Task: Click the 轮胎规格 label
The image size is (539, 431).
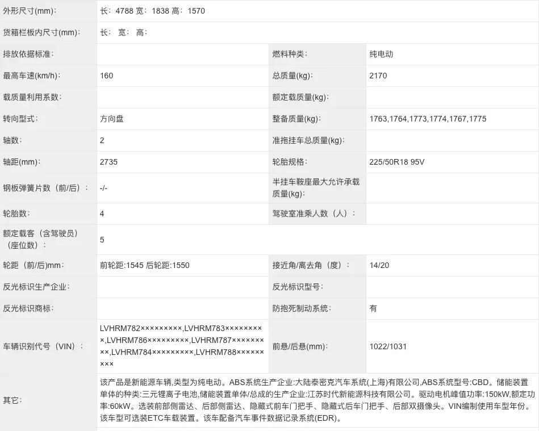Action: 290,162
